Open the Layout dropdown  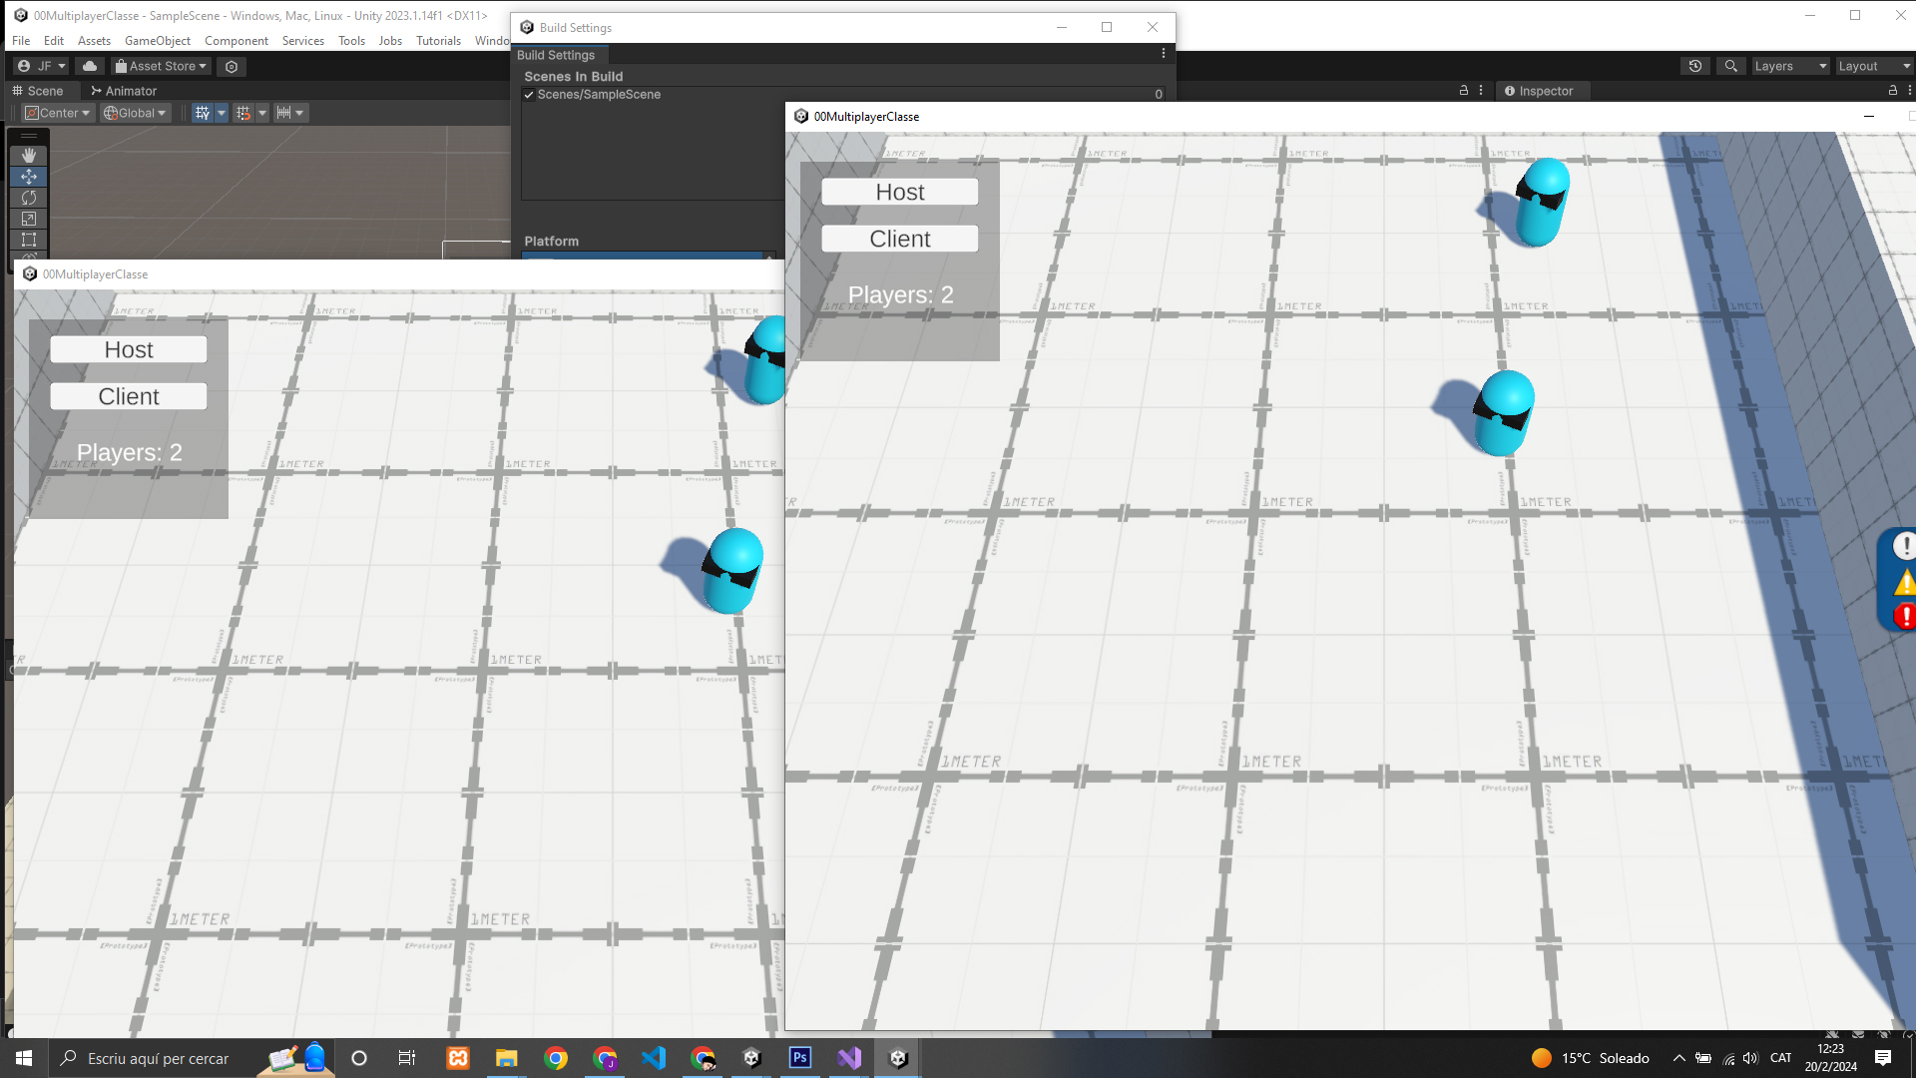point(1873,66)
